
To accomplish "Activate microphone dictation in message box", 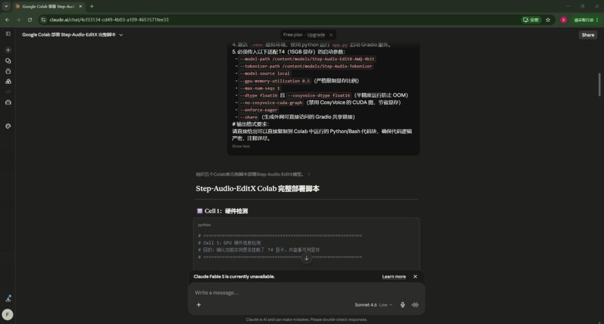I will pos(402,305).
